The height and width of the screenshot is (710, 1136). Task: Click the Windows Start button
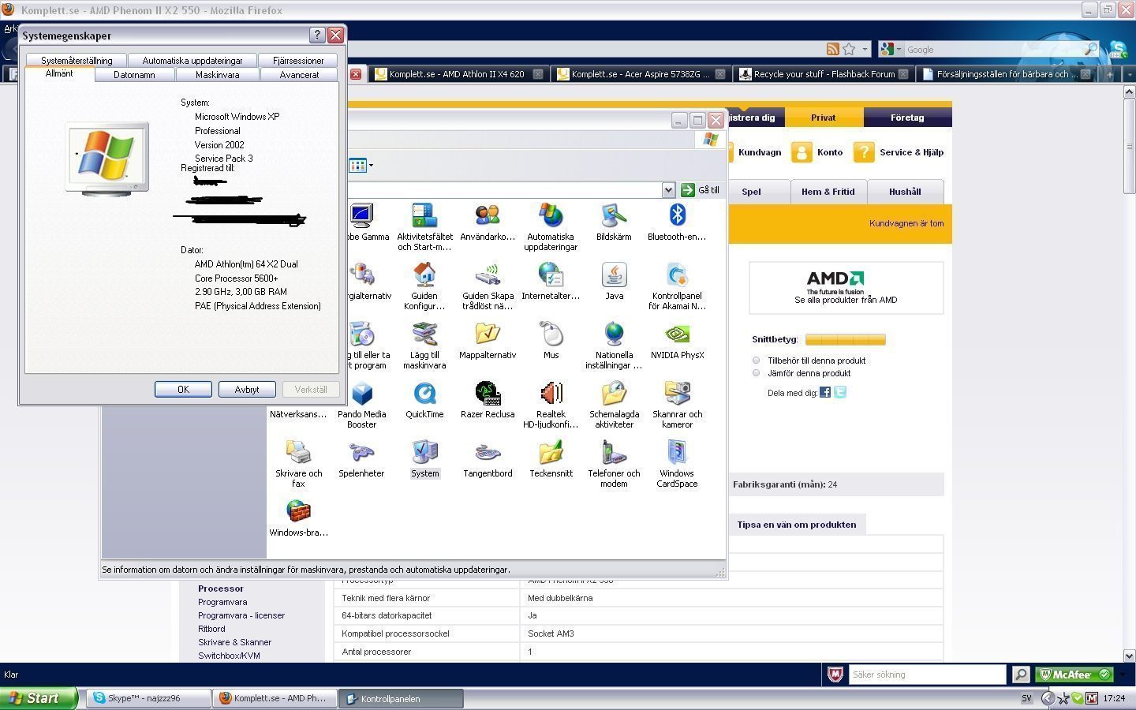[39, 698]
